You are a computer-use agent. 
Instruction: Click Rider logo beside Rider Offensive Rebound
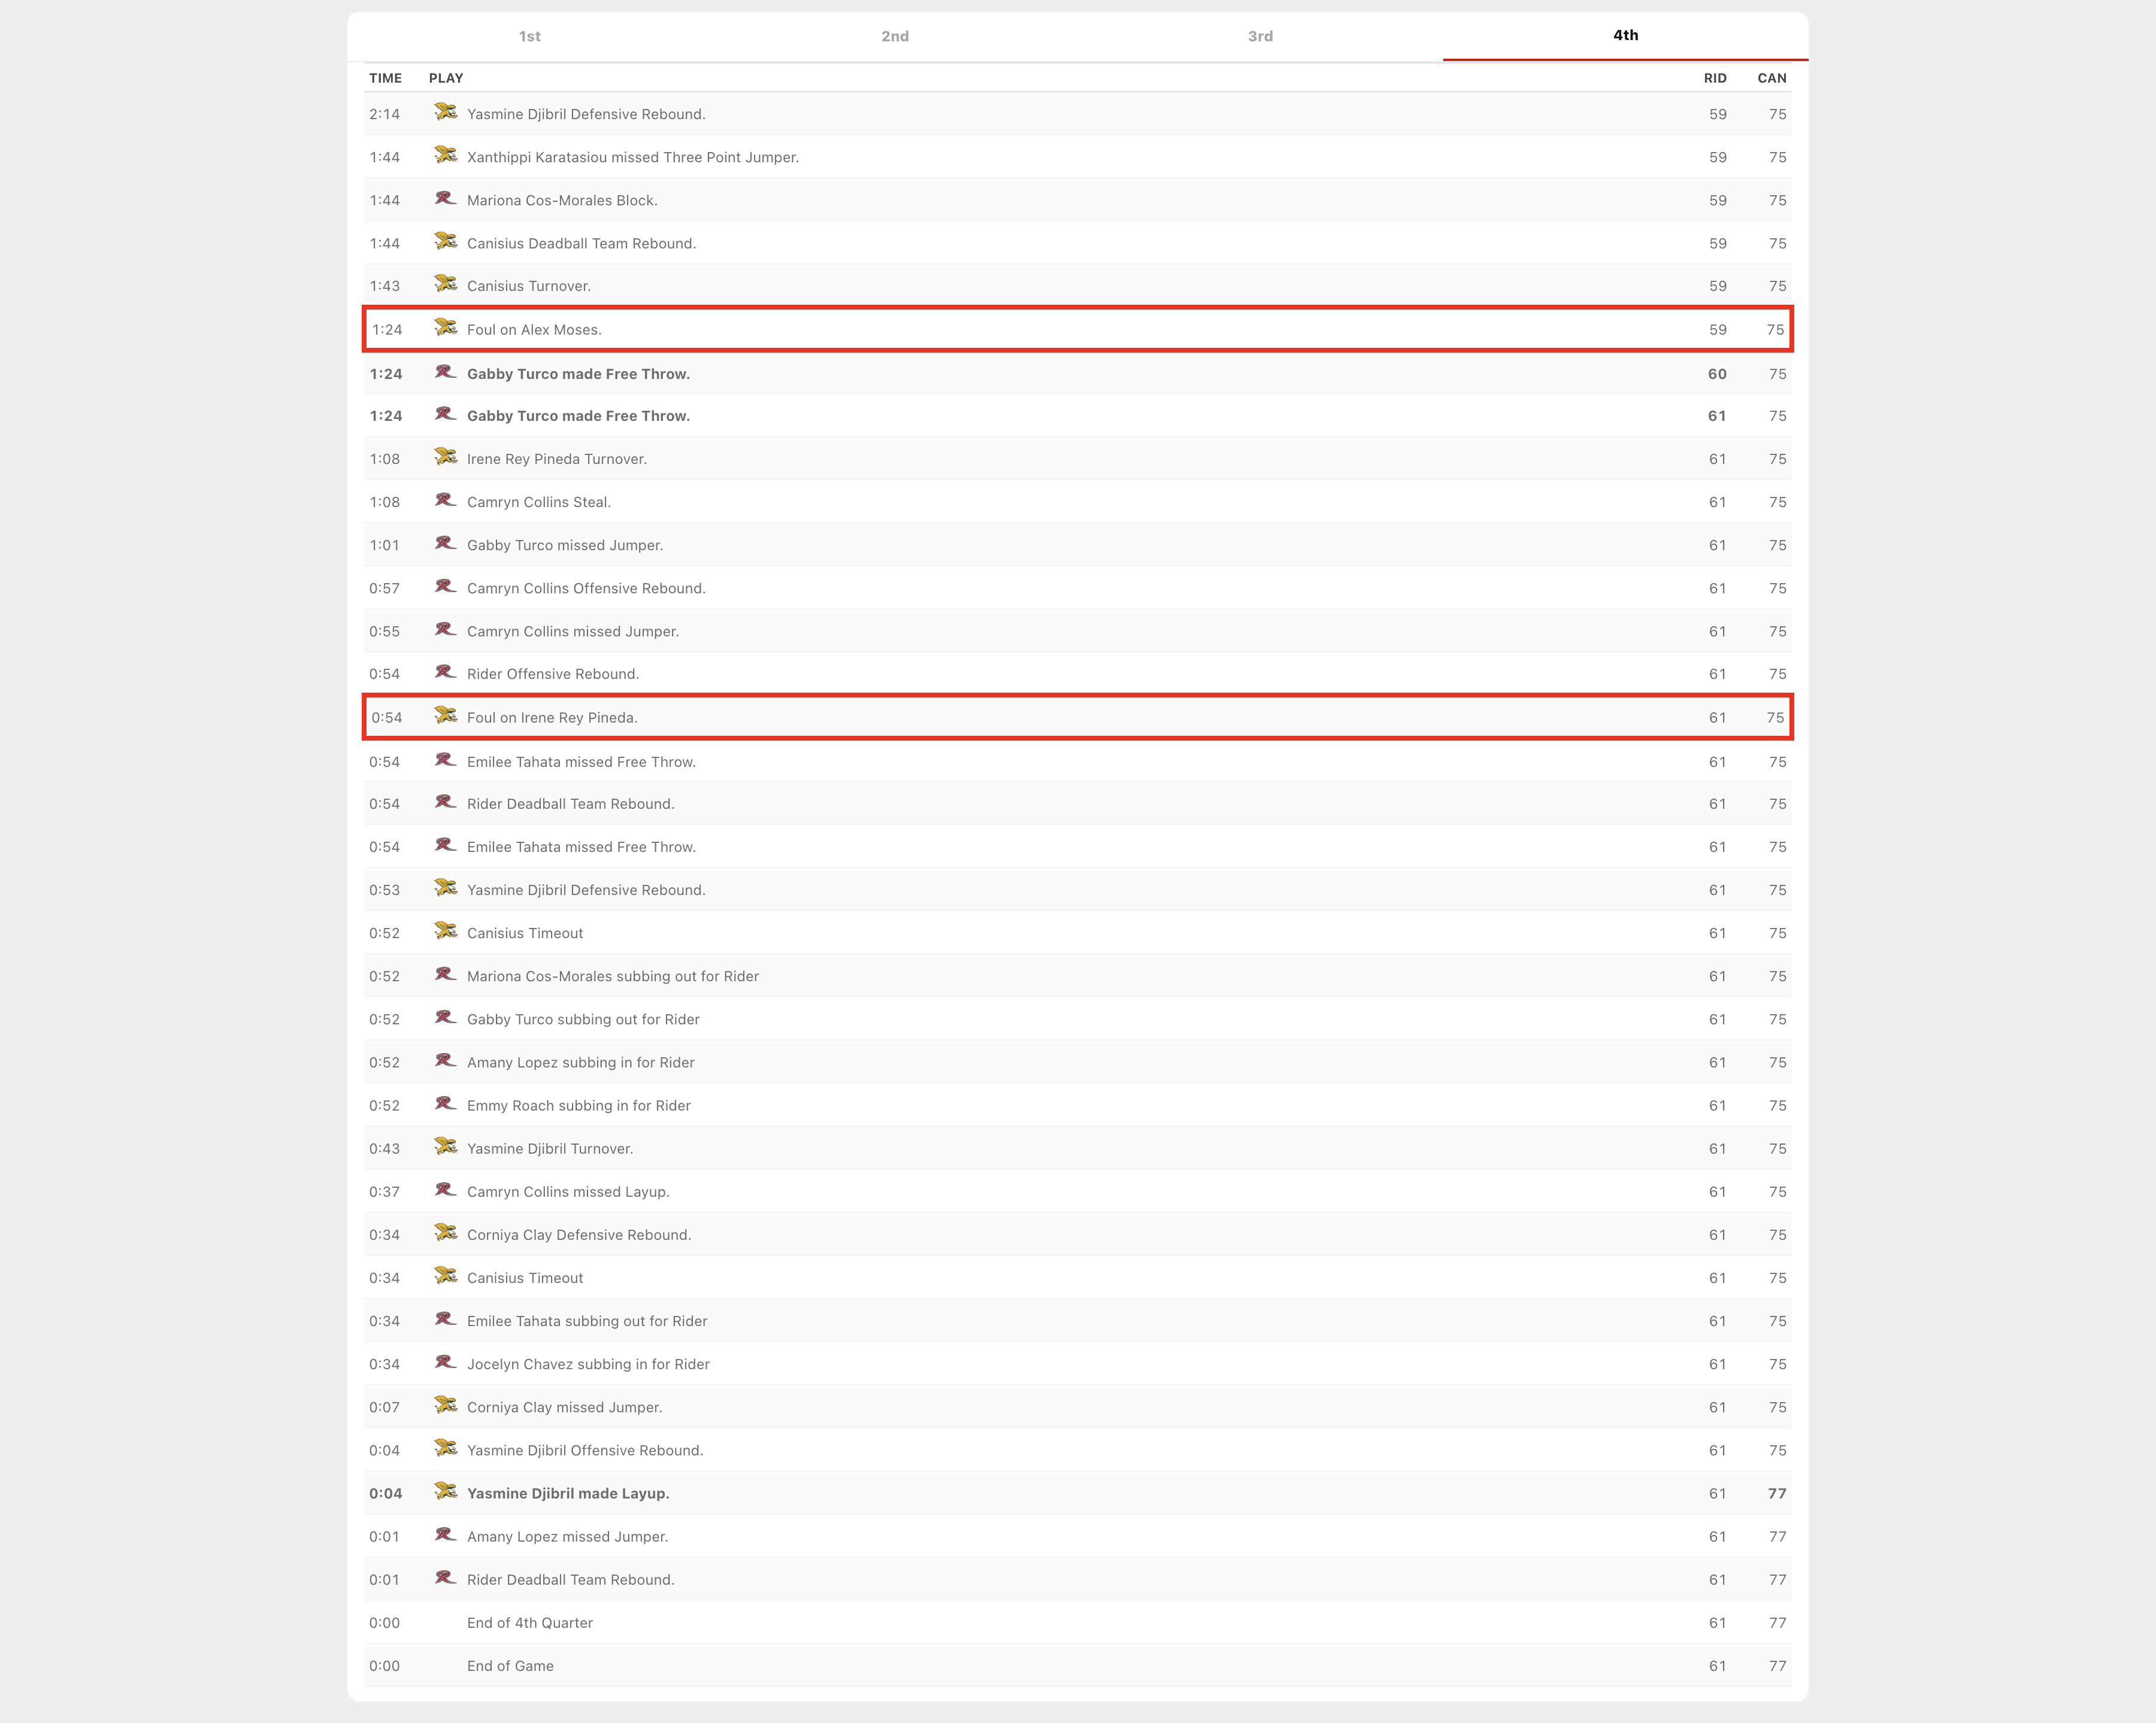pyautogui.click(x=445, y=672)
